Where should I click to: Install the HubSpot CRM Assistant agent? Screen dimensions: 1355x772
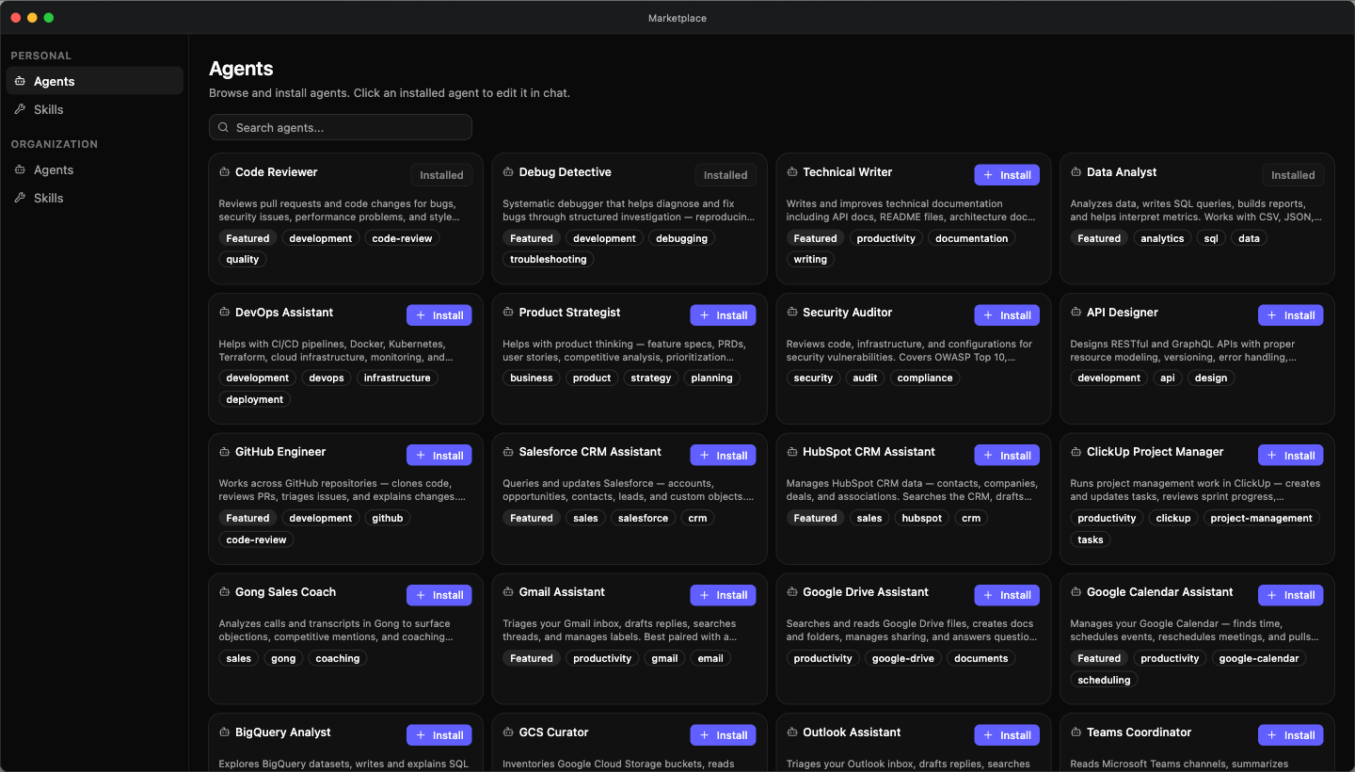(1007, 456)
